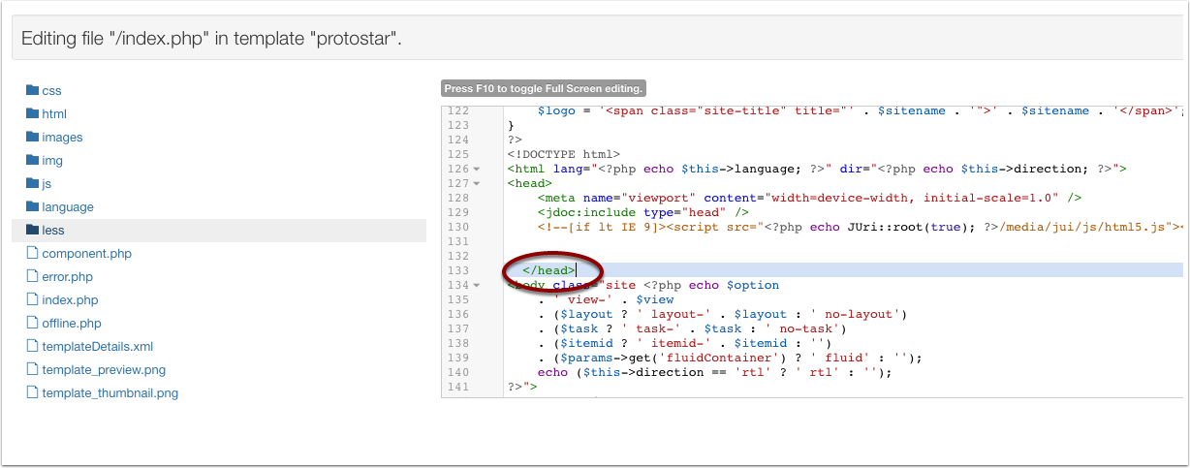Click line number 133 in the gutter
The height and width of the screenshot is (468, 1190).
[x=458, y=270]
